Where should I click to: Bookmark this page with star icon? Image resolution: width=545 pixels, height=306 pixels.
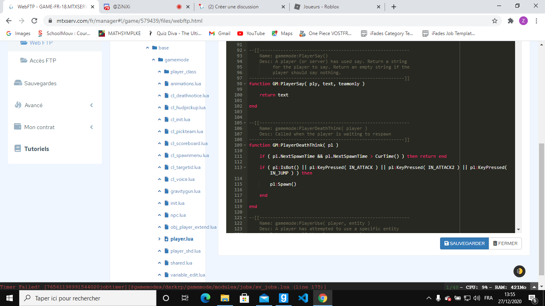pos(495,21)
